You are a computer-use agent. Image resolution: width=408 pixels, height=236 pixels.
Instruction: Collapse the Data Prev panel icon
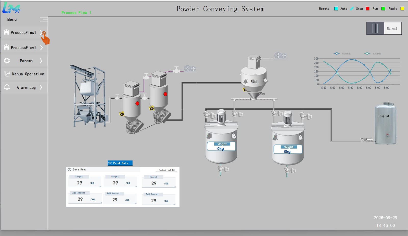(69, 169)
